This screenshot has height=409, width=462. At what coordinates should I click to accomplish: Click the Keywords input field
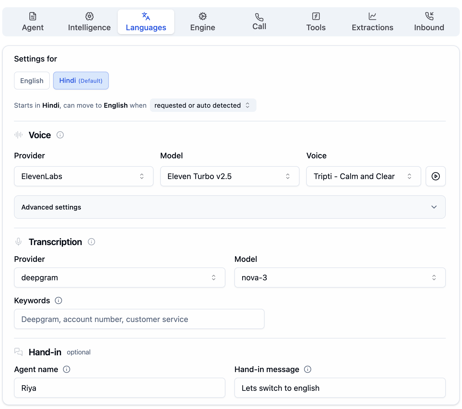click(139, 319)
